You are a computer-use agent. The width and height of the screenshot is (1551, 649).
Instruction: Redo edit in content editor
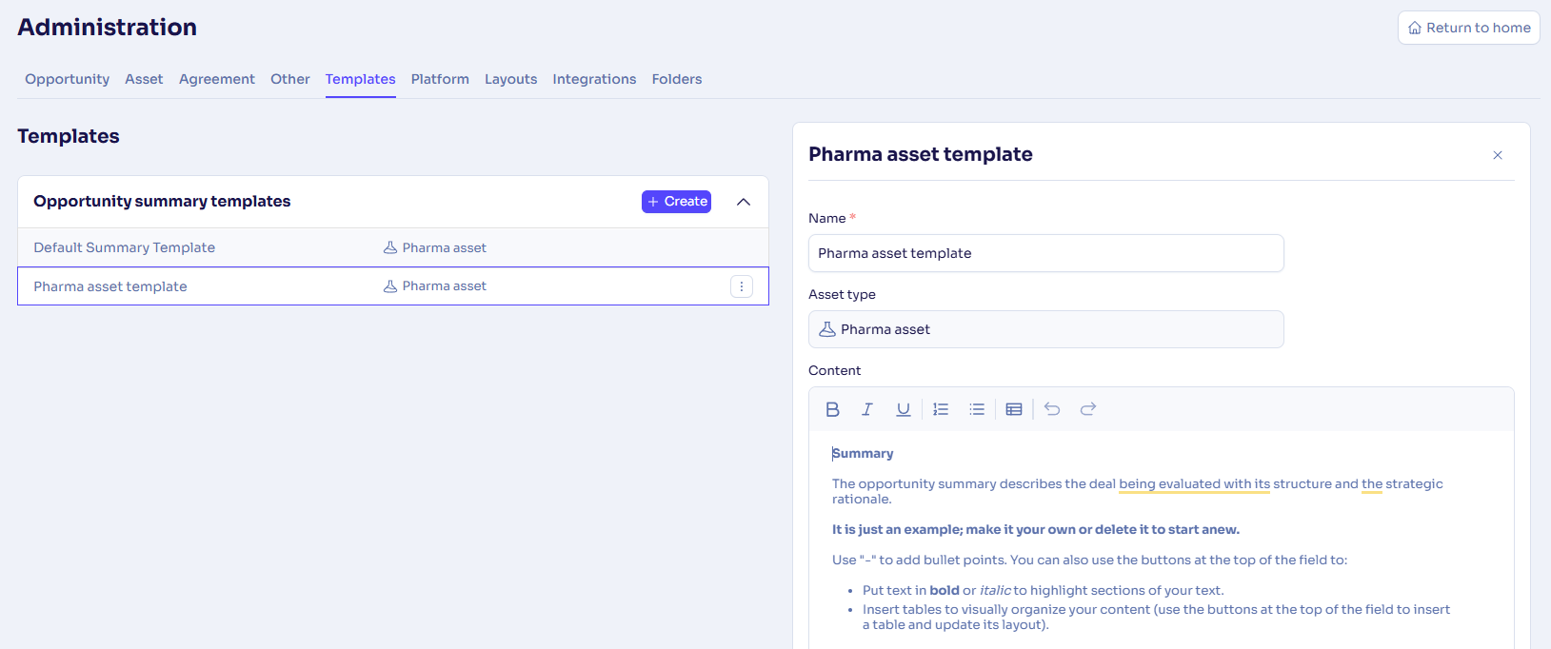pyautogui.click(x=1088, y=409)
